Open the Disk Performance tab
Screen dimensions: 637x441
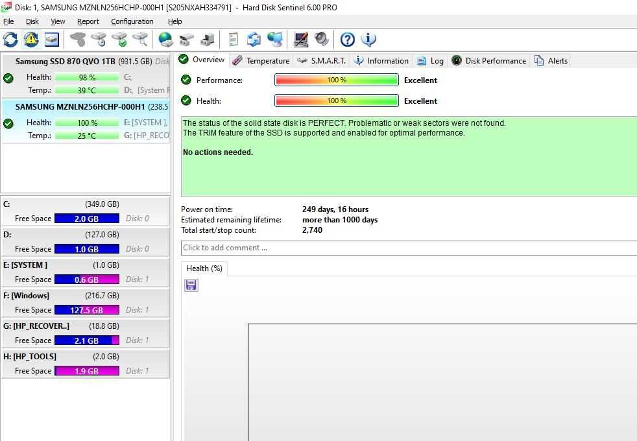pos(488,60)
